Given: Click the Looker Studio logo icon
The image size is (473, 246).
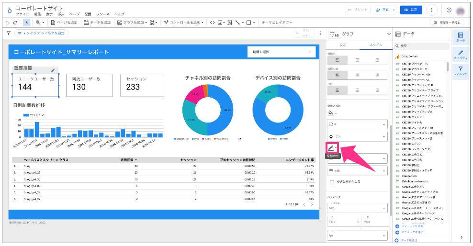Looking at the screenshot, I should coord(10,11).
